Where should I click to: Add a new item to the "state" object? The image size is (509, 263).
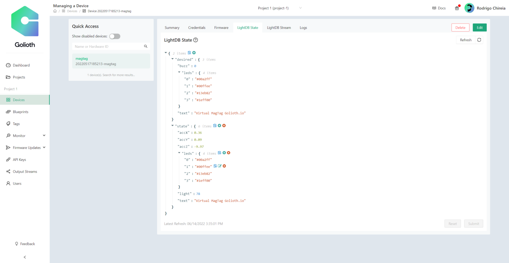pos(219,126)
